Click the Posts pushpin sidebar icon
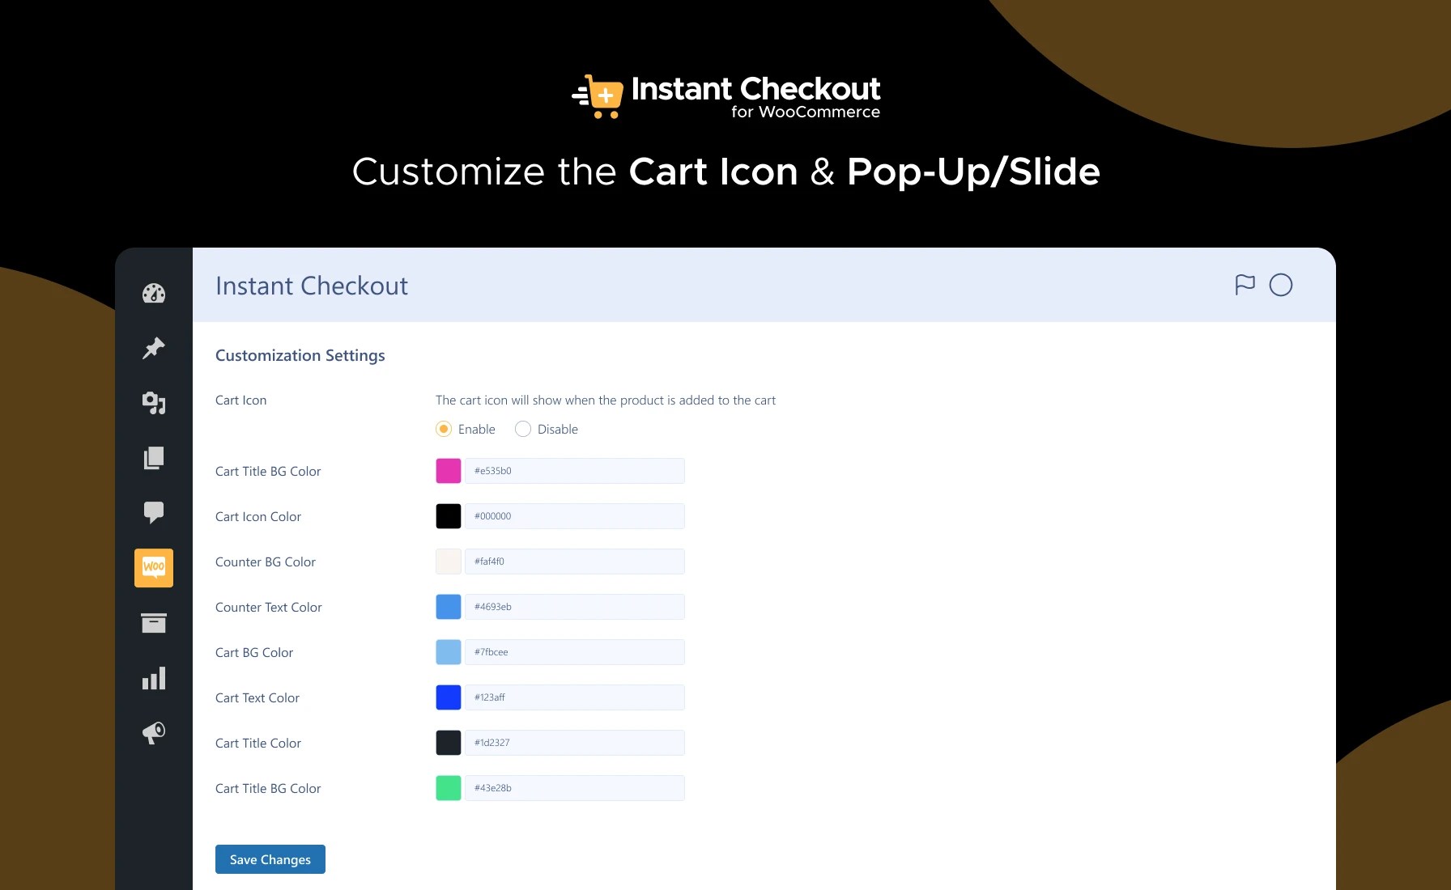Image resolution: width=1451 pixels, height=890 pixels. 154,348
